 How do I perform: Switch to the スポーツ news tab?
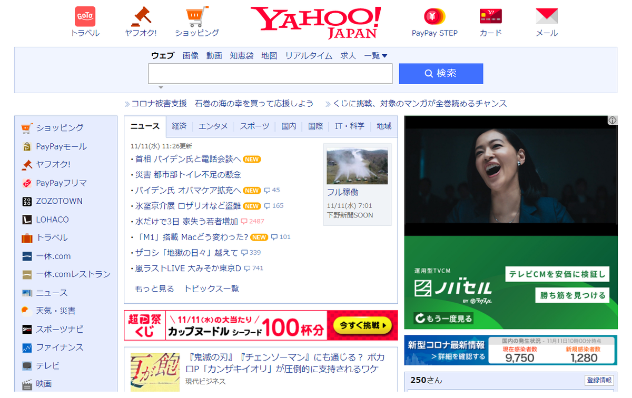point(254,126)
